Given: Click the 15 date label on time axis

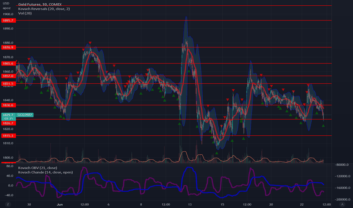Looking at the screenshot, I should click(x=222, y=204).
